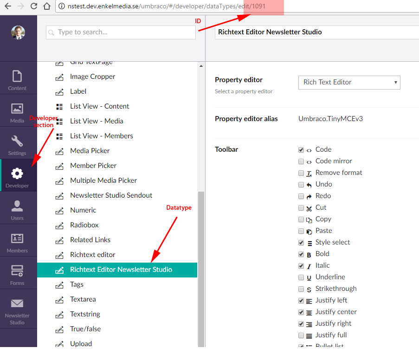
Task: Open the Content section
Action: coord(17,80)
